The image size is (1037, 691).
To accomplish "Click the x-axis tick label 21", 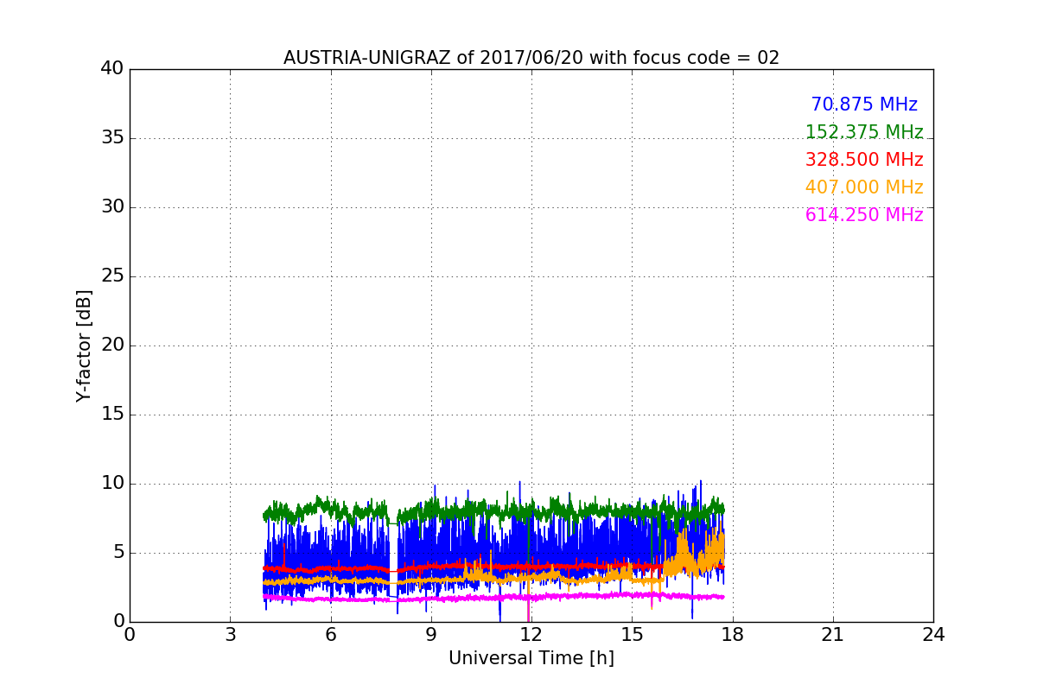I will point(833,635).
